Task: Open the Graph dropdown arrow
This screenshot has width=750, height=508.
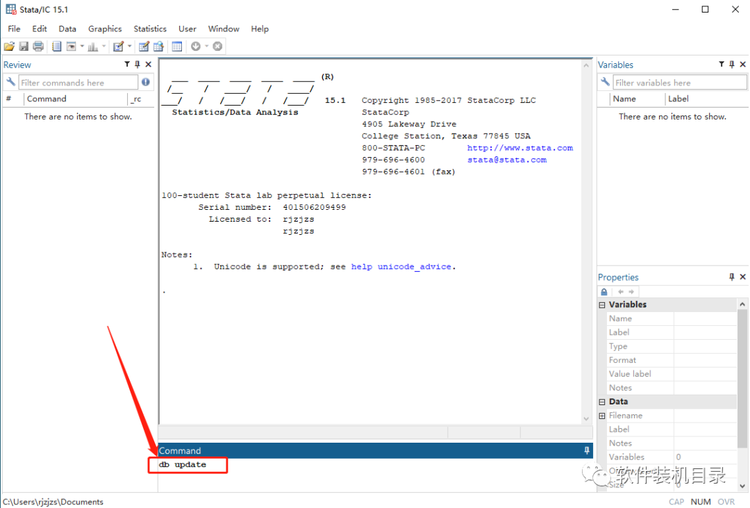Action: [103, 47]
